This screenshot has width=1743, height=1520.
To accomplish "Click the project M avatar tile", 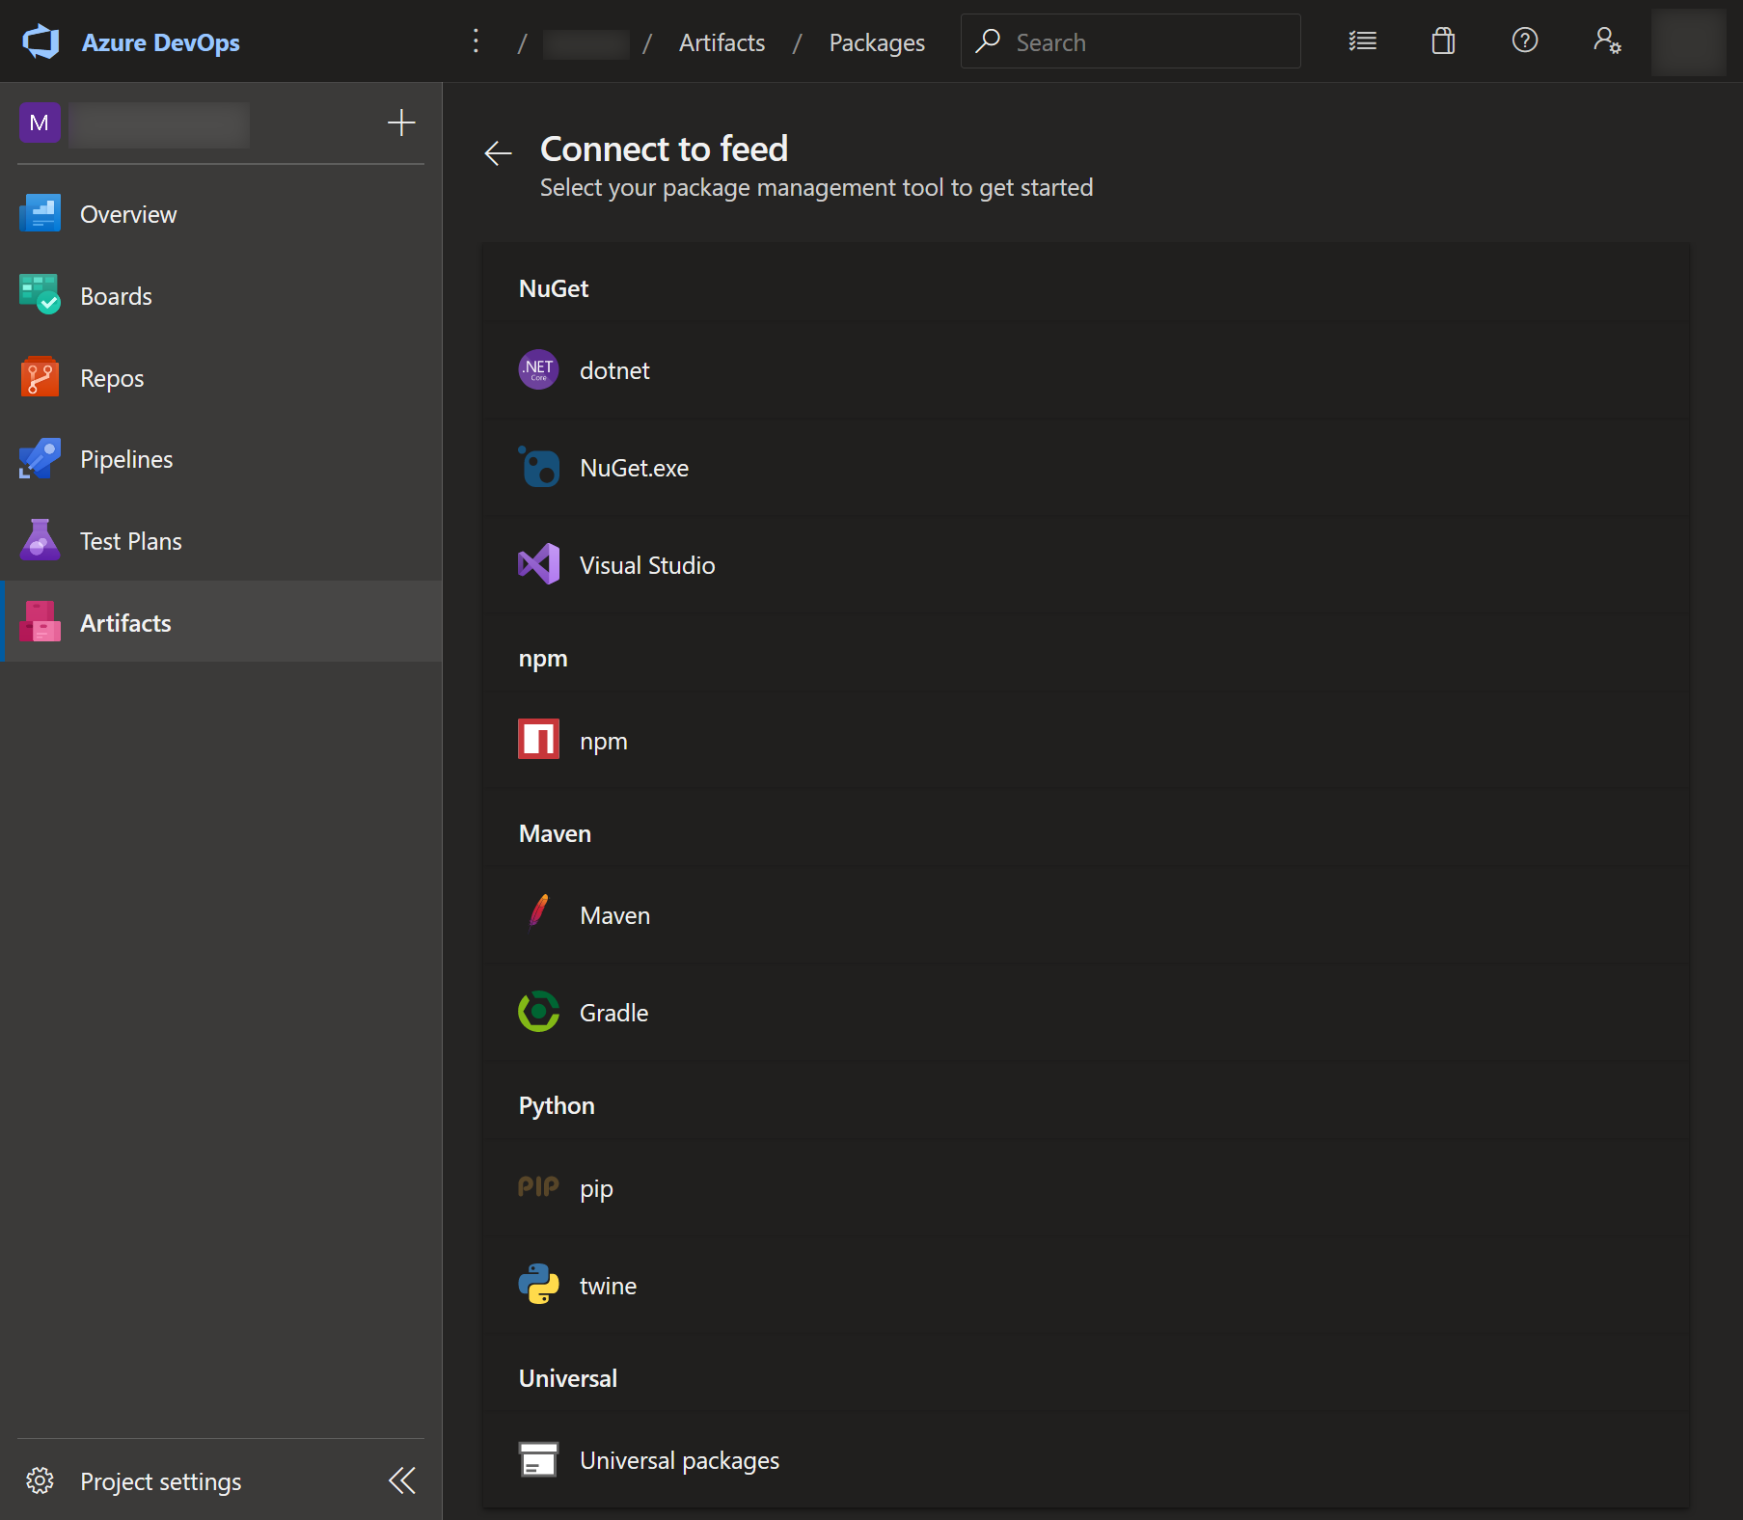I will [x=40, y=123].
